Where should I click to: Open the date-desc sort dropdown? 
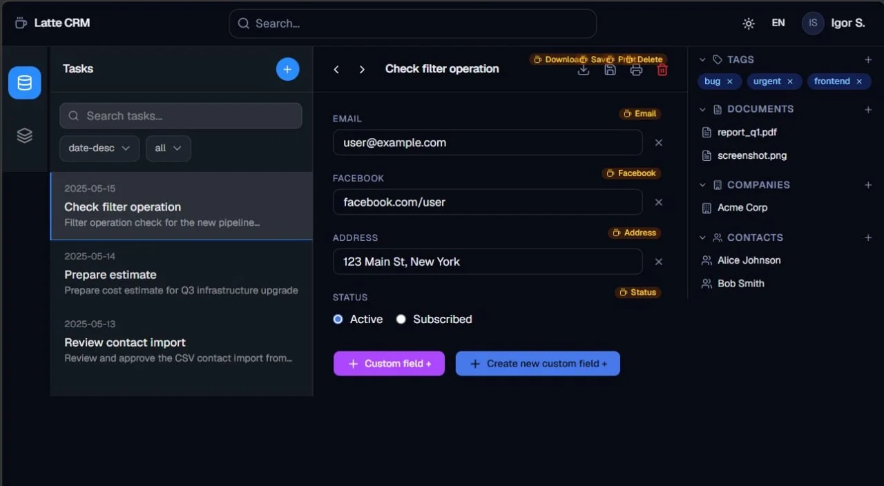pyautogui.click(x=99, y=148)
